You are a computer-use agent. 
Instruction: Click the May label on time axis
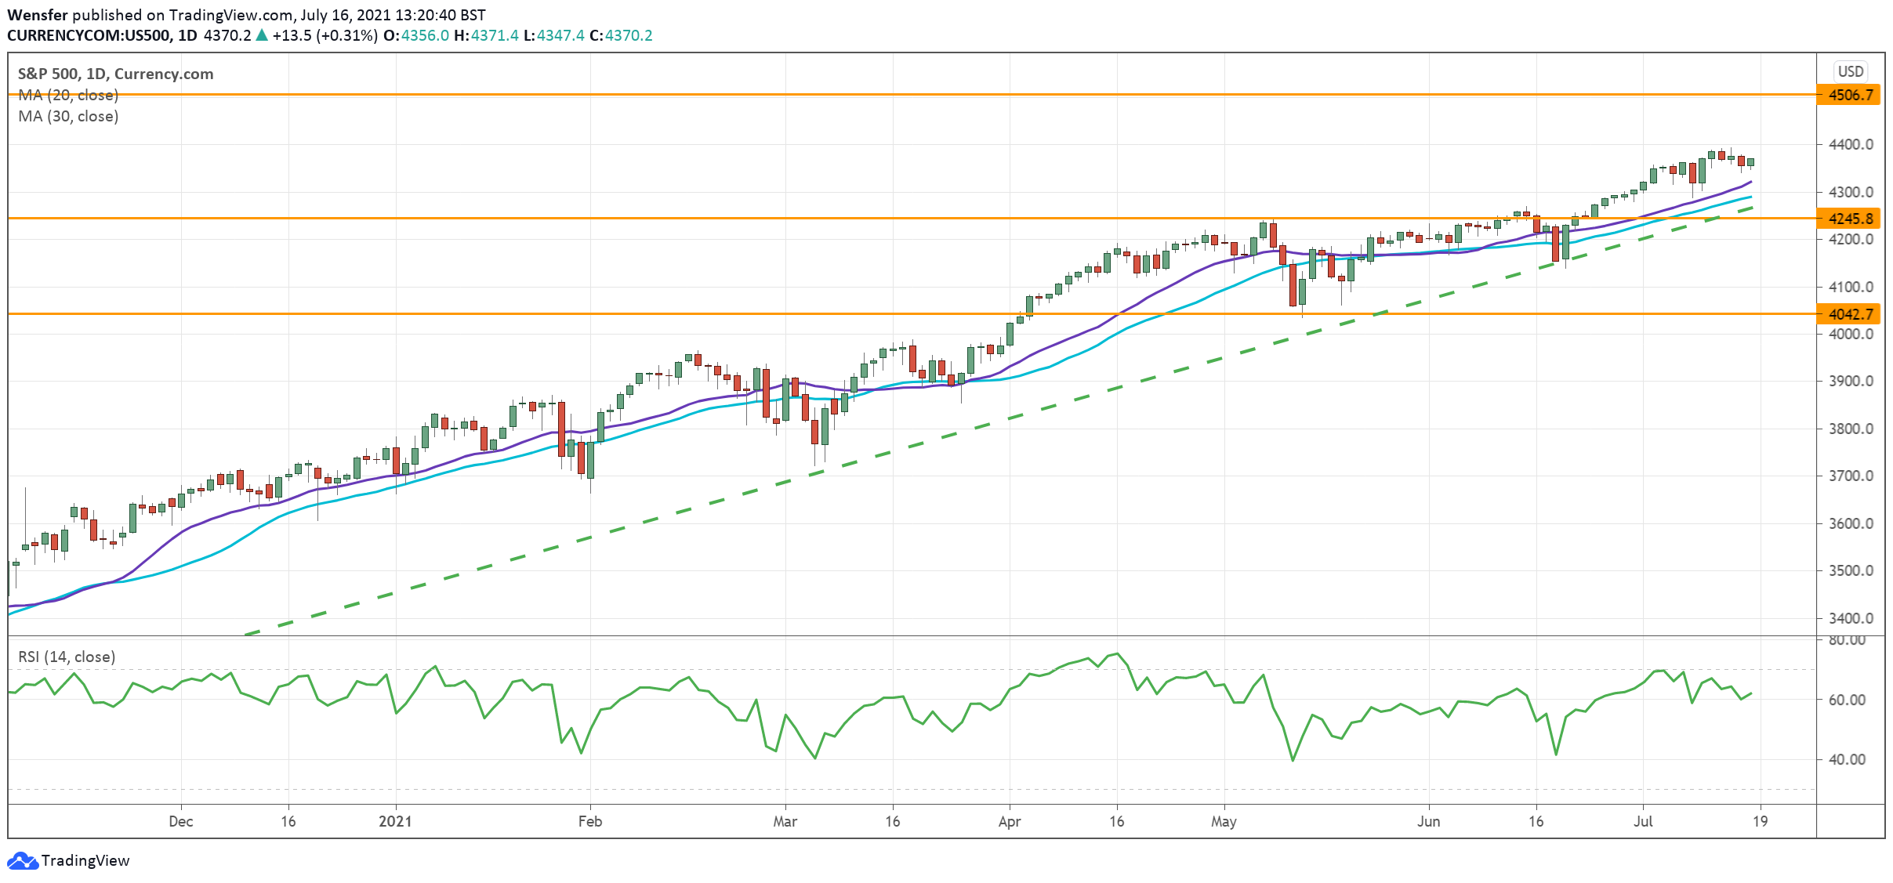point(1223,821)
